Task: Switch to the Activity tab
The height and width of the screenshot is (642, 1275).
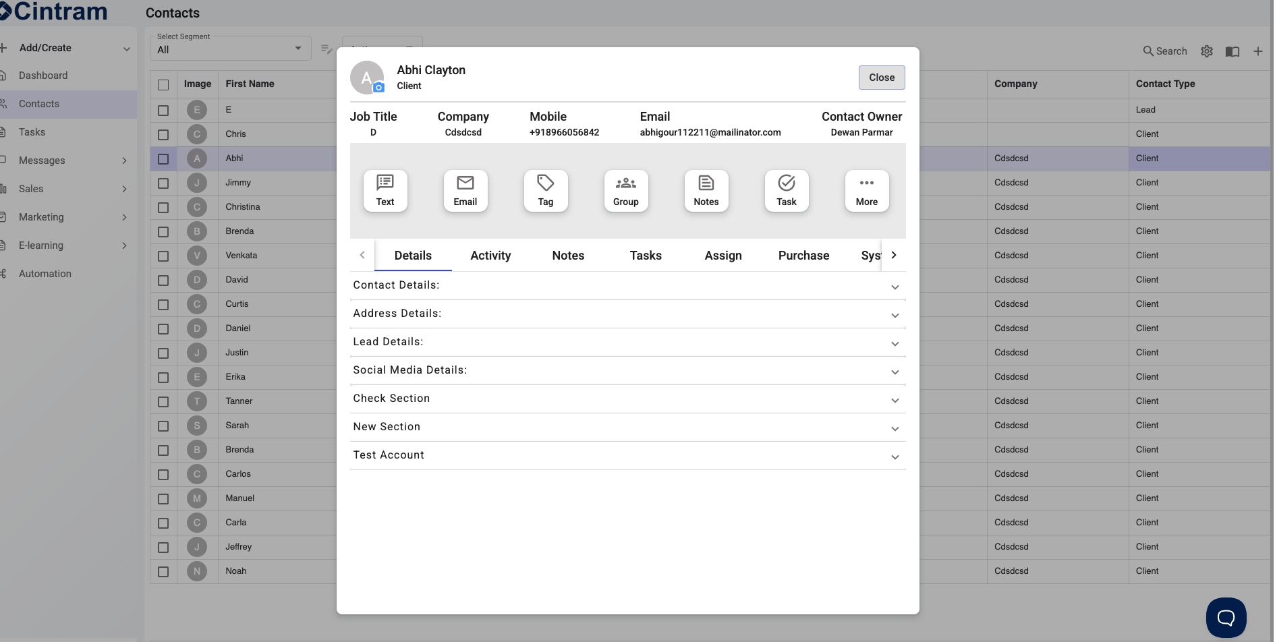Action: pyautogui.click(x=490, y=256)
